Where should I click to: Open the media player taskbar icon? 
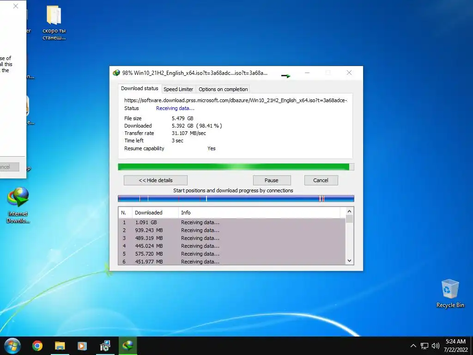[x=82, y=346]
